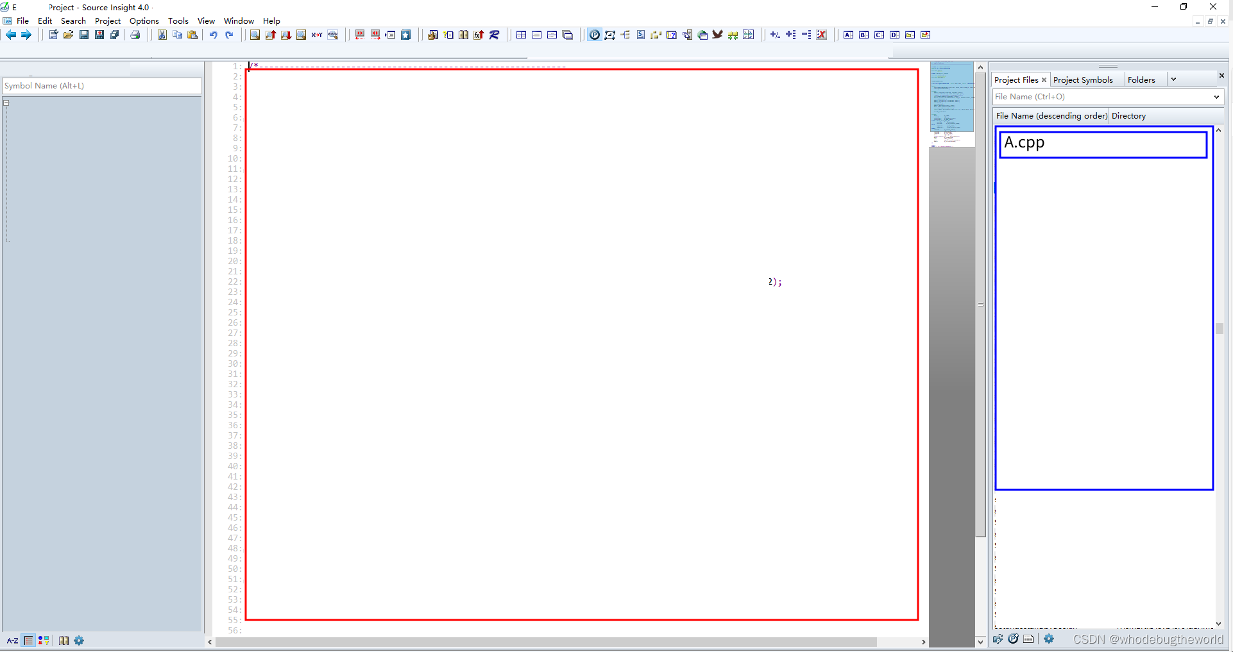
Task: Toggle the panel B layout icon
Action: pyautogui.click(x=864, y=35)
